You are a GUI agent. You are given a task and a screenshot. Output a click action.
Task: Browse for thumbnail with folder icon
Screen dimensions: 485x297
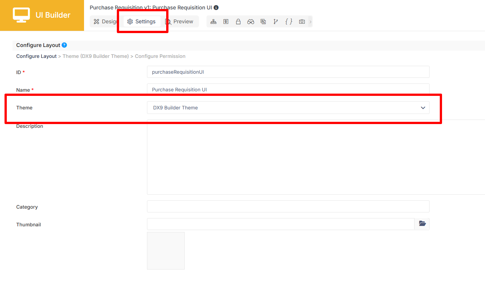pos(422,224)
